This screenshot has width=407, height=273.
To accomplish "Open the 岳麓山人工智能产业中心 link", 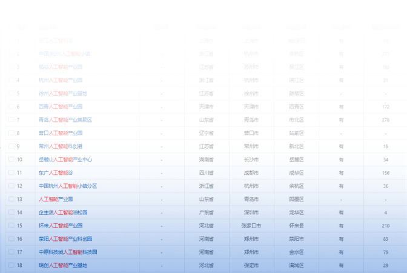I will tap(65, 160).
